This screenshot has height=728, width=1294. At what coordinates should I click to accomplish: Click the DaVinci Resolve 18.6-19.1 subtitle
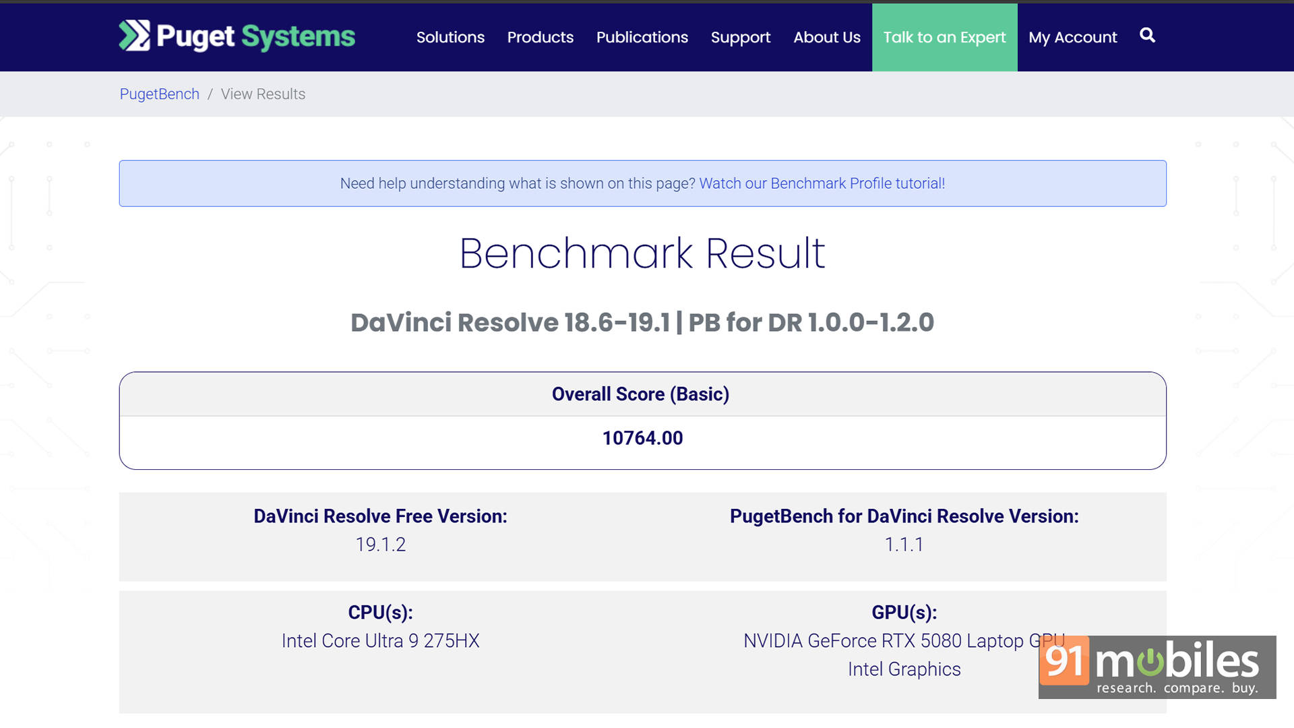click(x=642, y=322)
